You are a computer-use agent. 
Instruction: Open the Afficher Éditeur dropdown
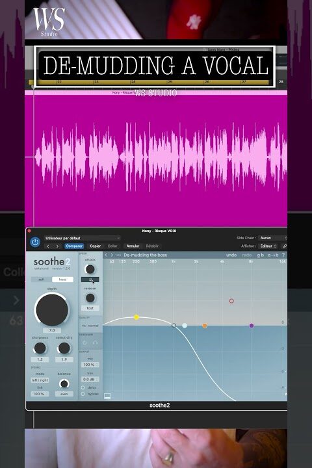[x=268, y=246]
